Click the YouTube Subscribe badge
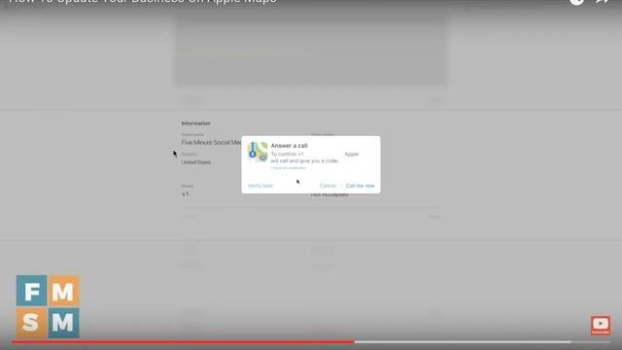The width and height of the screenshot is (622, 350). (601, 326)
